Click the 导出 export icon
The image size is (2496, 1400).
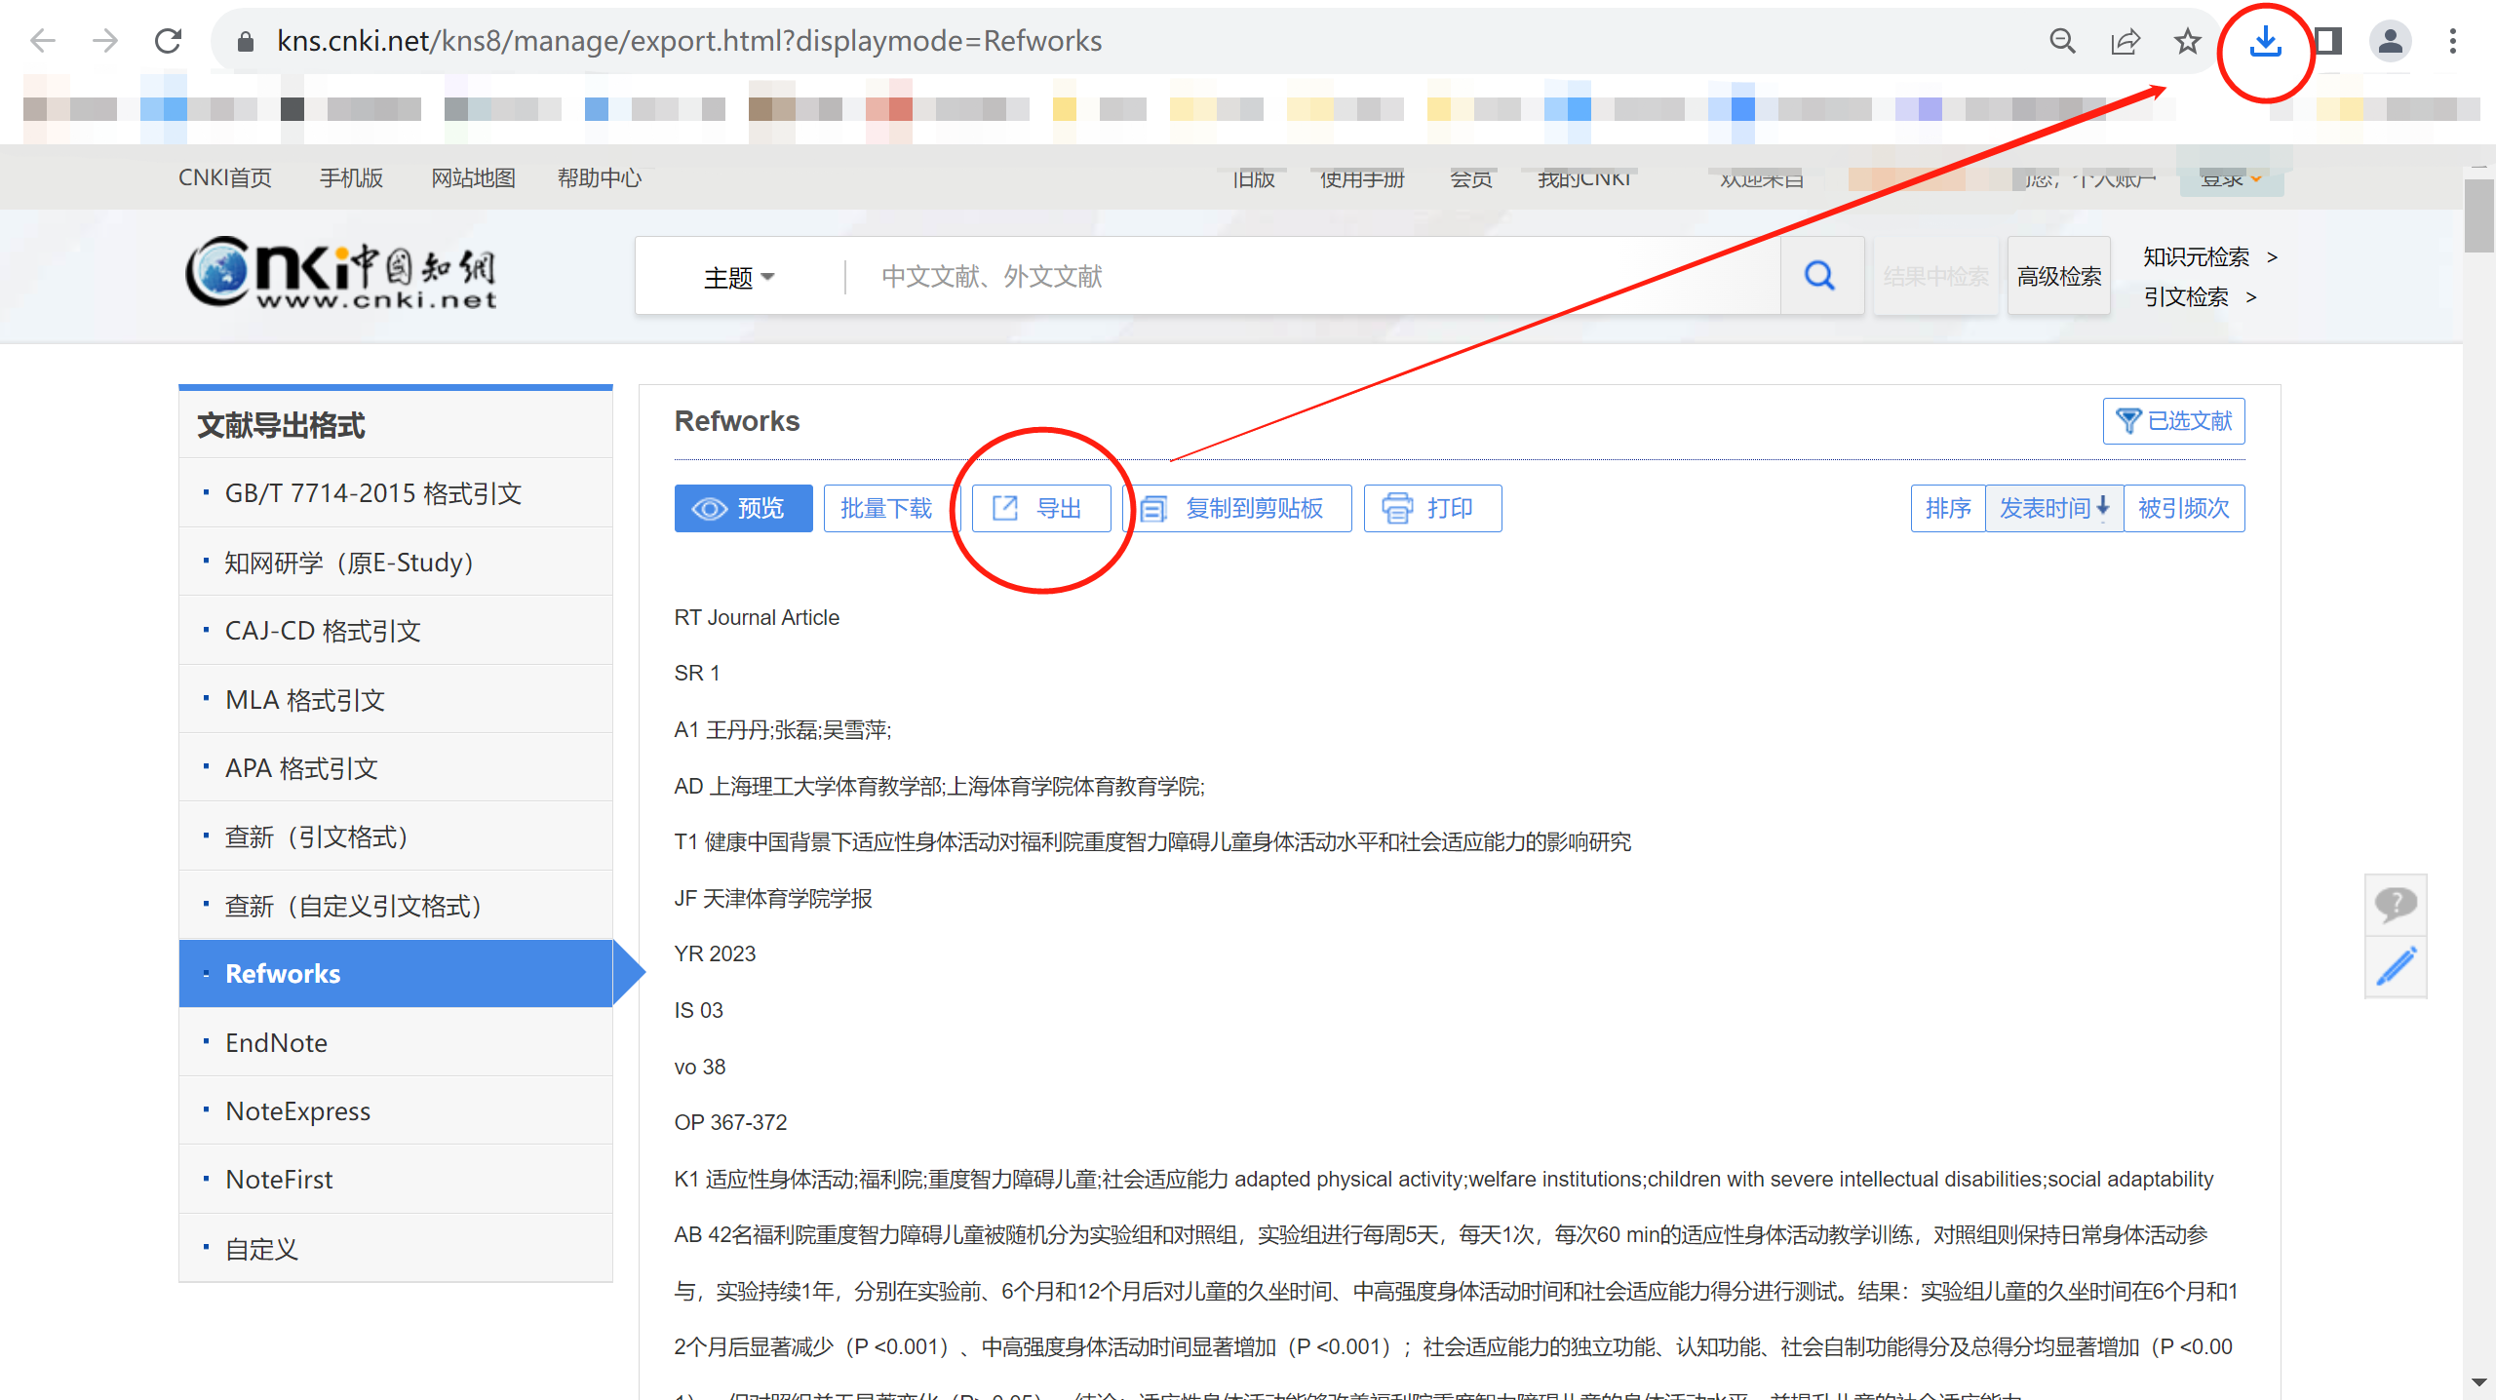tap(1005, 508)
